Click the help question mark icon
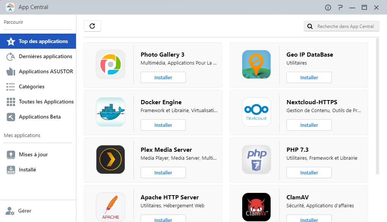The width and height of the screenshot is (387, 222). 340,8
